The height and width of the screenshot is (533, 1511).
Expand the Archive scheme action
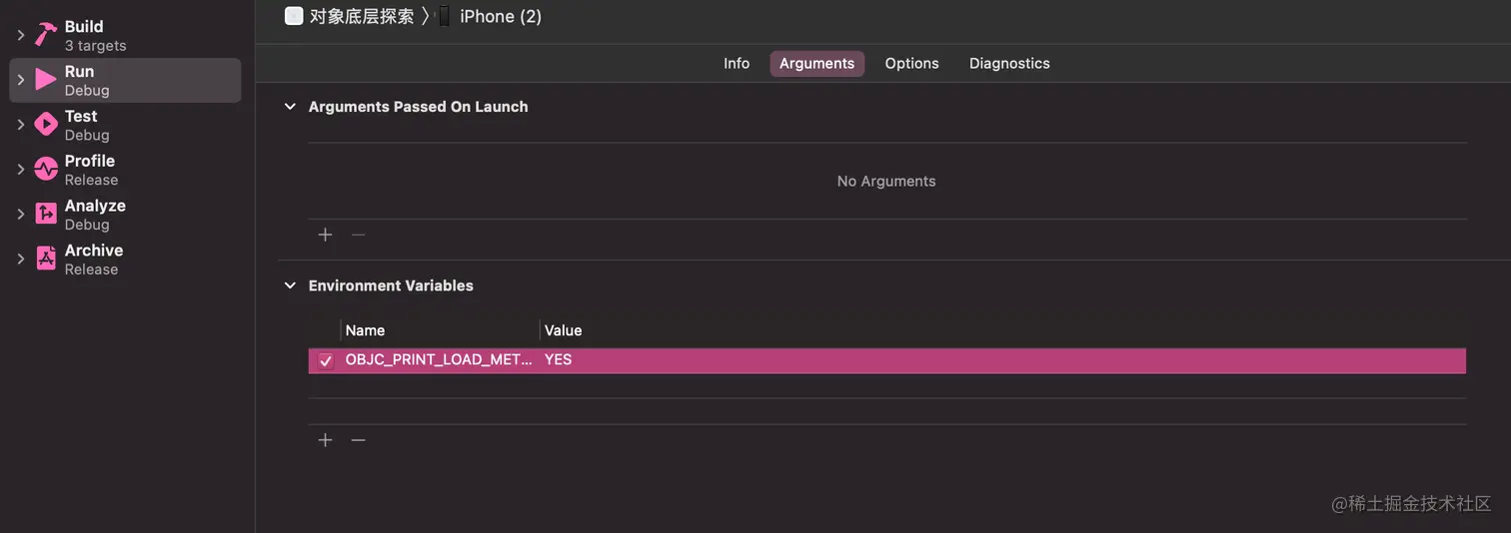pyautogui.click(x=21, y=259)
